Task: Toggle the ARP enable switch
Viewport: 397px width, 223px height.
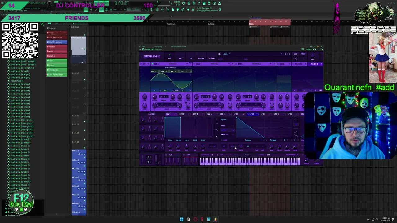Action: [184, 155]
